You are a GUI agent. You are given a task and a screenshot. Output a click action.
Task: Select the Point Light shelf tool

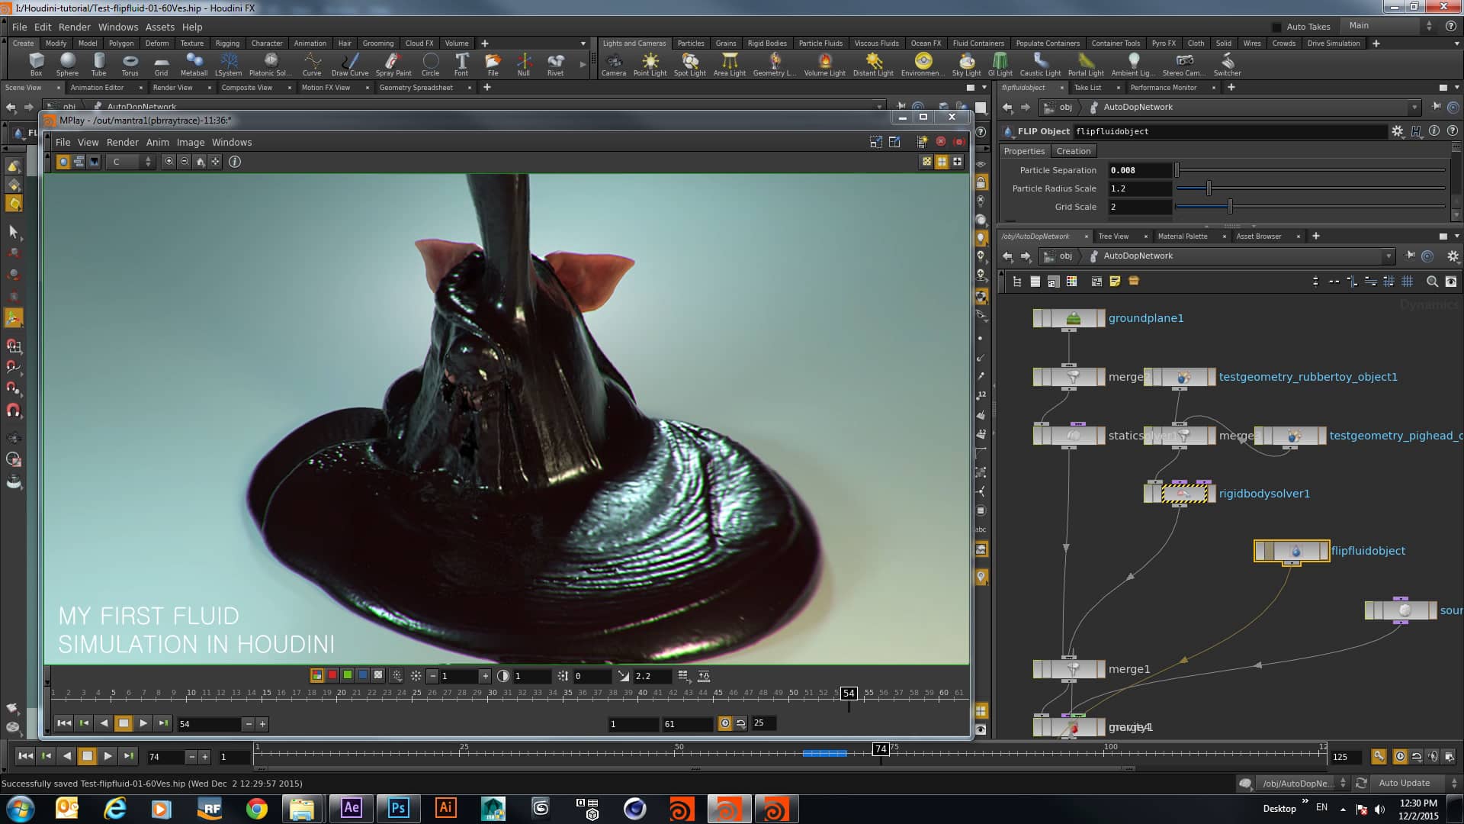click(x=650, y=65)
